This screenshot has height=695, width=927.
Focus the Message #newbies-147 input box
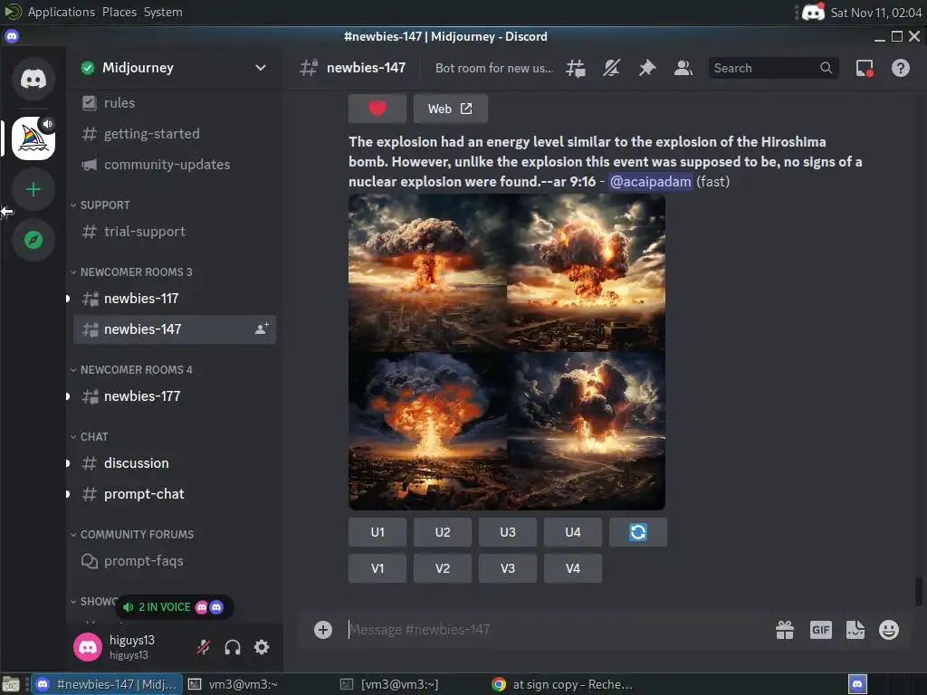tap(556, 630)
